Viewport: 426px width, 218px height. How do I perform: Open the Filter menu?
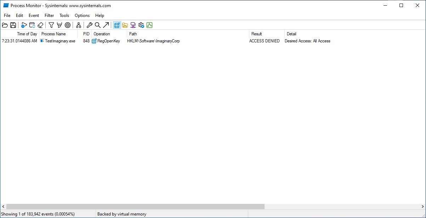pos(49,16)
